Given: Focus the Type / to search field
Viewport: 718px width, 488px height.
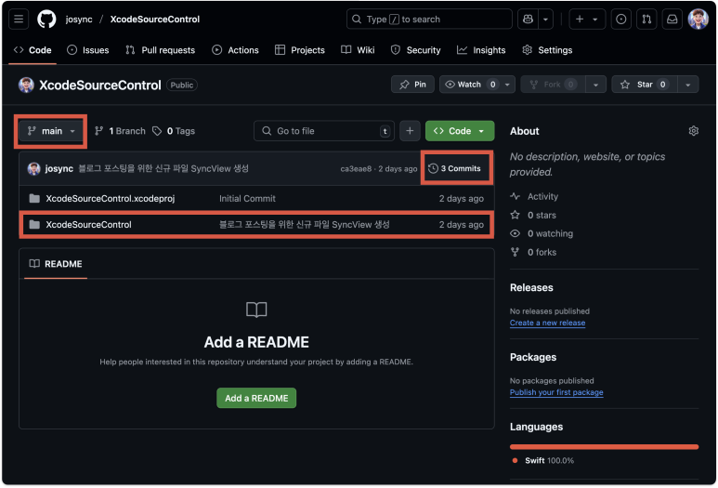Looking at the screenshot, I should [x=429, y=20].
